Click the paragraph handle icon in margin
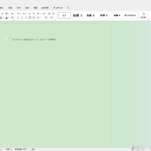Viewport: 151px width, 151px height. click(x=6, y=40)
